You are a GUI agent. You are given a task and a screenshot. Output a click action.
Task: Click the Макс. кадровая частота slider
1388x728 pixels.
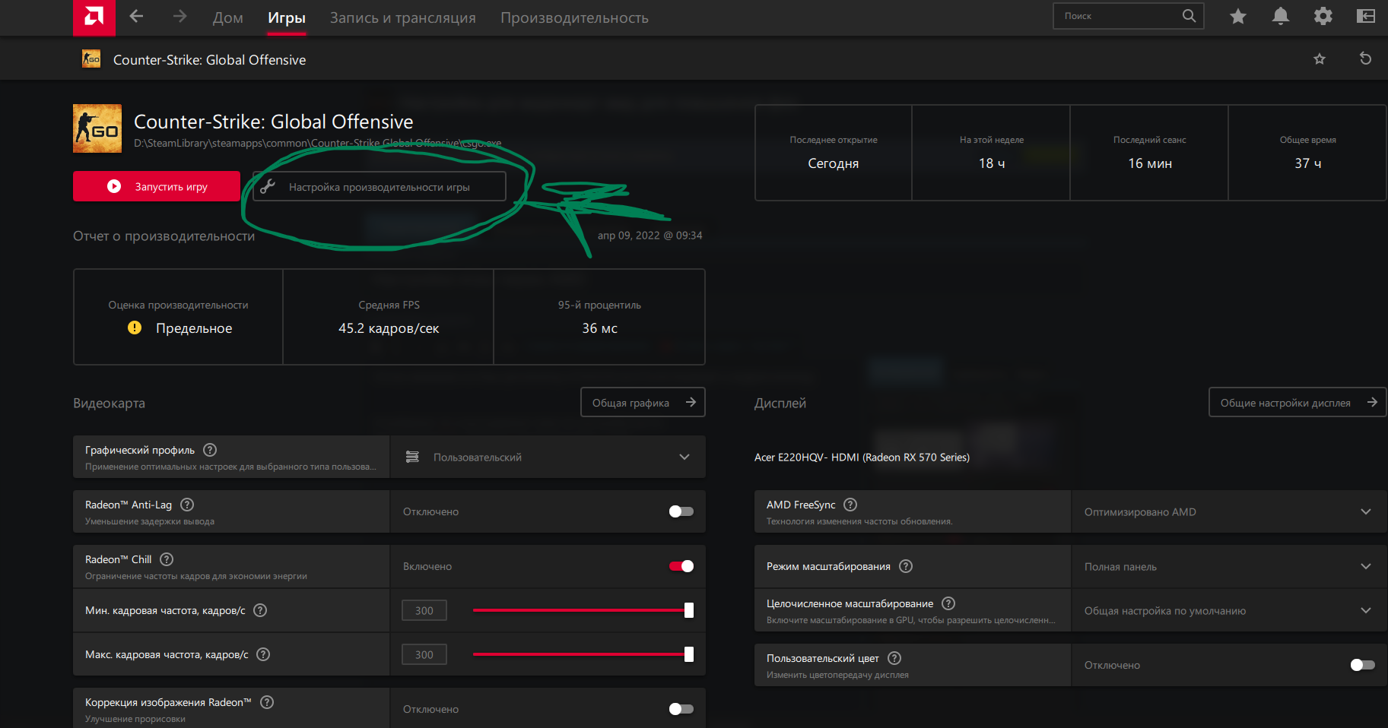pos(583,654)
